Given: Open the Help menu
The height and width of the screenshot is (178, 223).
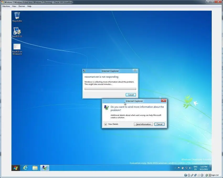Looking at the screenshot, I should [x=29, y=6].
